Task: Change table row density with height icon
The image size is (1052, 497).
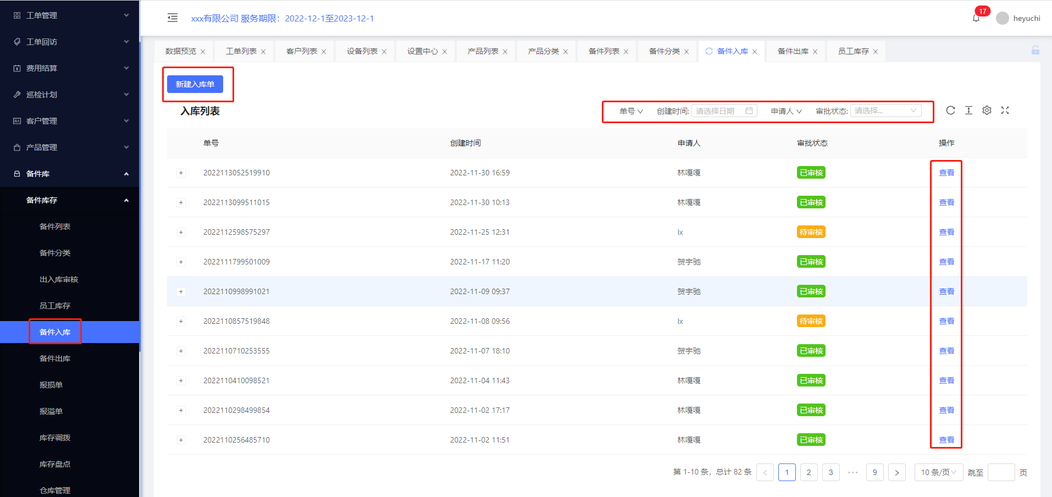Action: tap(968, 111)
